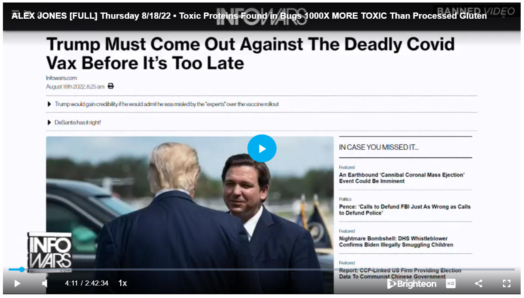524x298 pixels.
Task: Click the Trump and DeSantis photo
Action: pyautogui.click(x=190, y=215)
